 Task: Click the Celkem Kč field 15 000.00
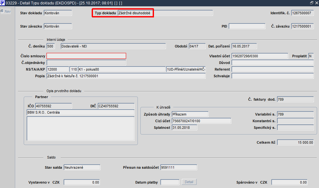(x=295, y=142)
